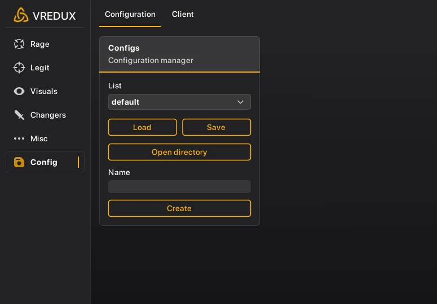Open the config List dropdown showing default
Viewport: 437px width, 304px height.
[x=172, y=102]
